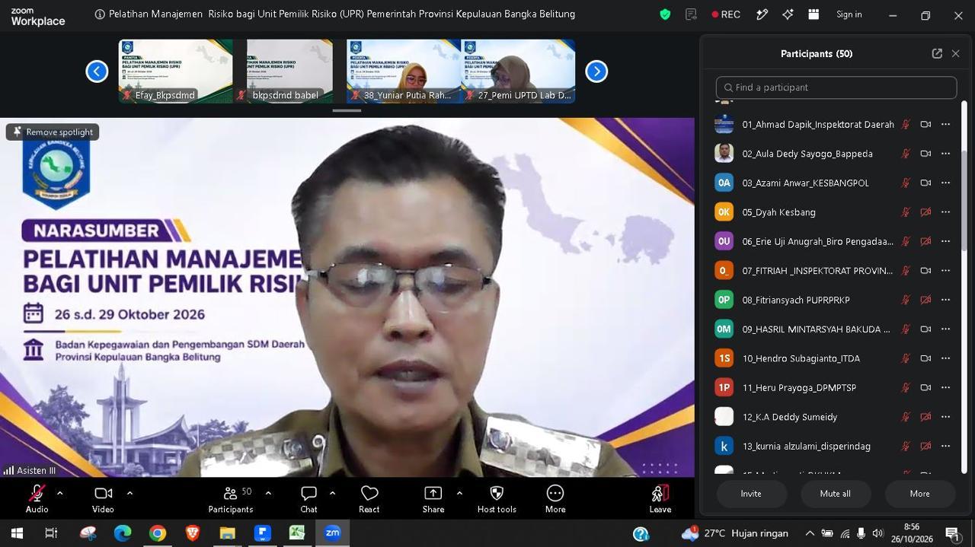Toggle mute for 11_Heru Prayoga
The height and width of the screenshot is (547, 975).
[906, 388]
